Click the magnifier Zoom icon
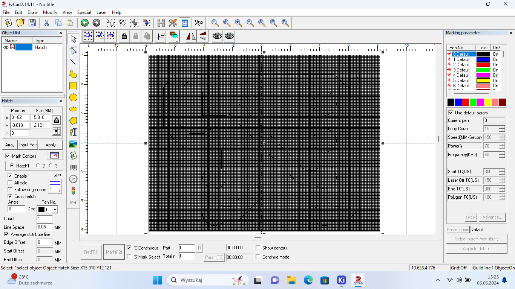515x289 pixels. coord(215,23)
